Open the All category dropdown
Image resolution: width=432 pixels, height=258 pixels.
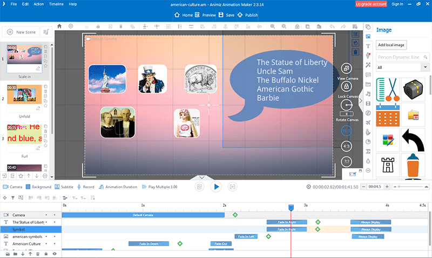tap(402, 67)
